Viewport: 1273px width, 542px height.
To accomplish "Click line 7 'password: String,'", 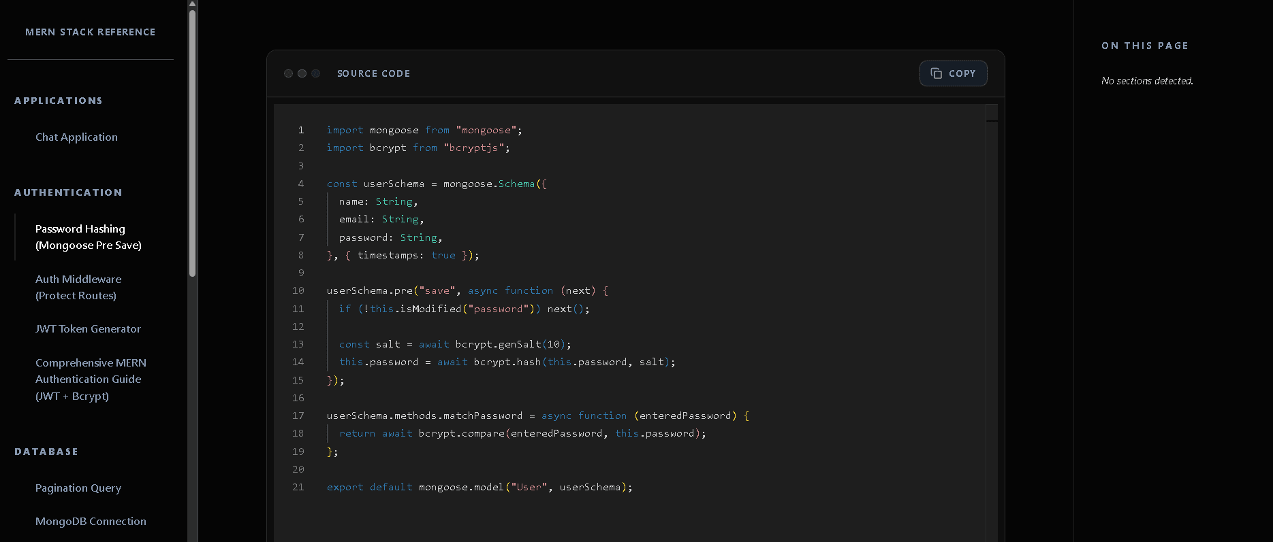I will click(390, 237).
